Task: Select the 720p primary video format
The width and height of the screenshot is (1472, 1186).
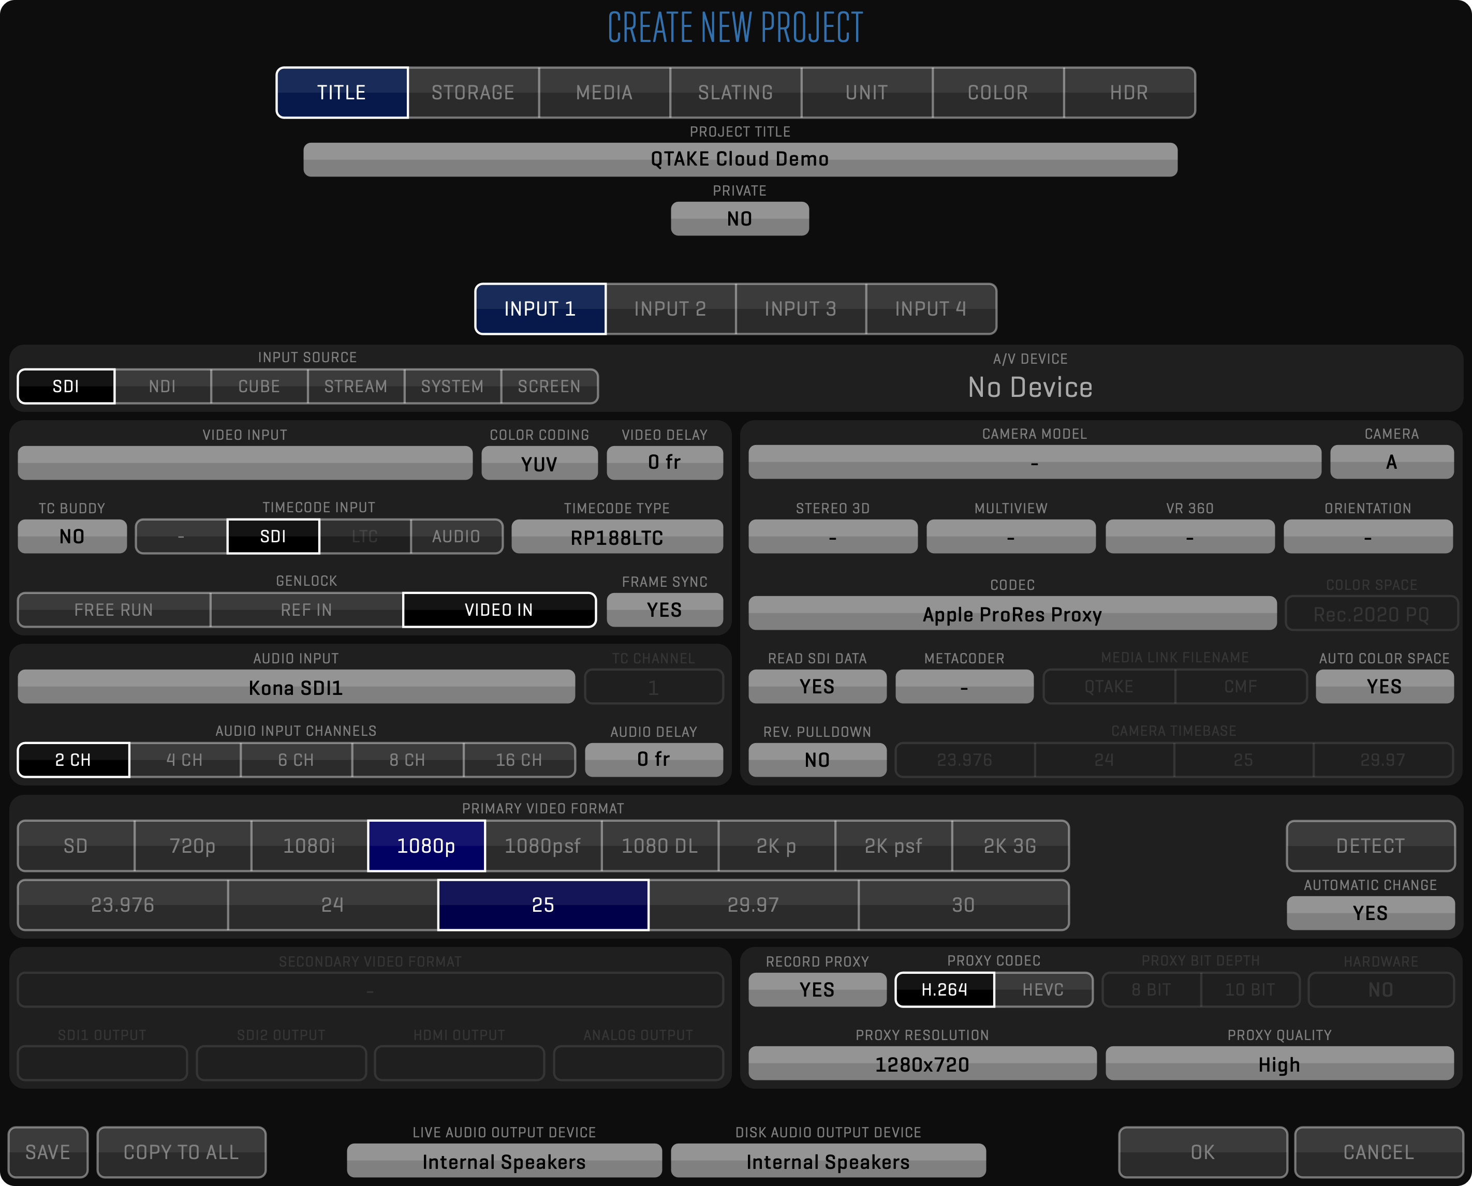Action: tap(193, 846)
